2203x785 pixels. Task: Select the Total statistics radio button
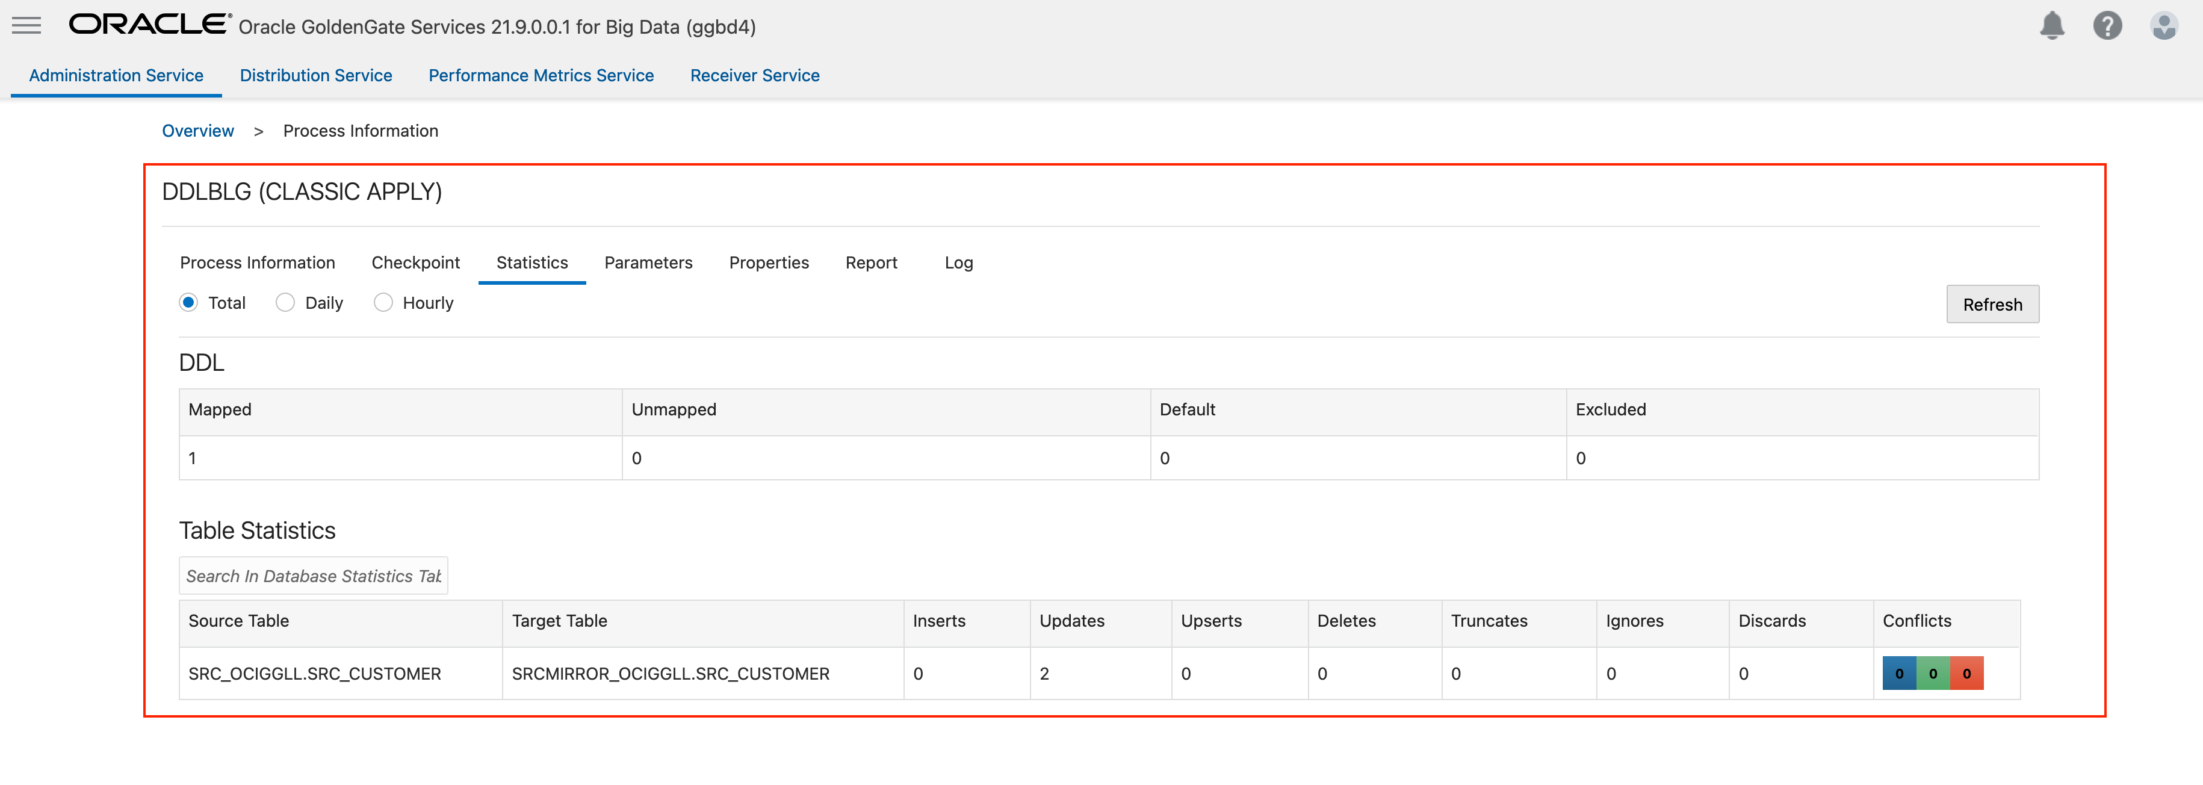[x=189, y=303]
